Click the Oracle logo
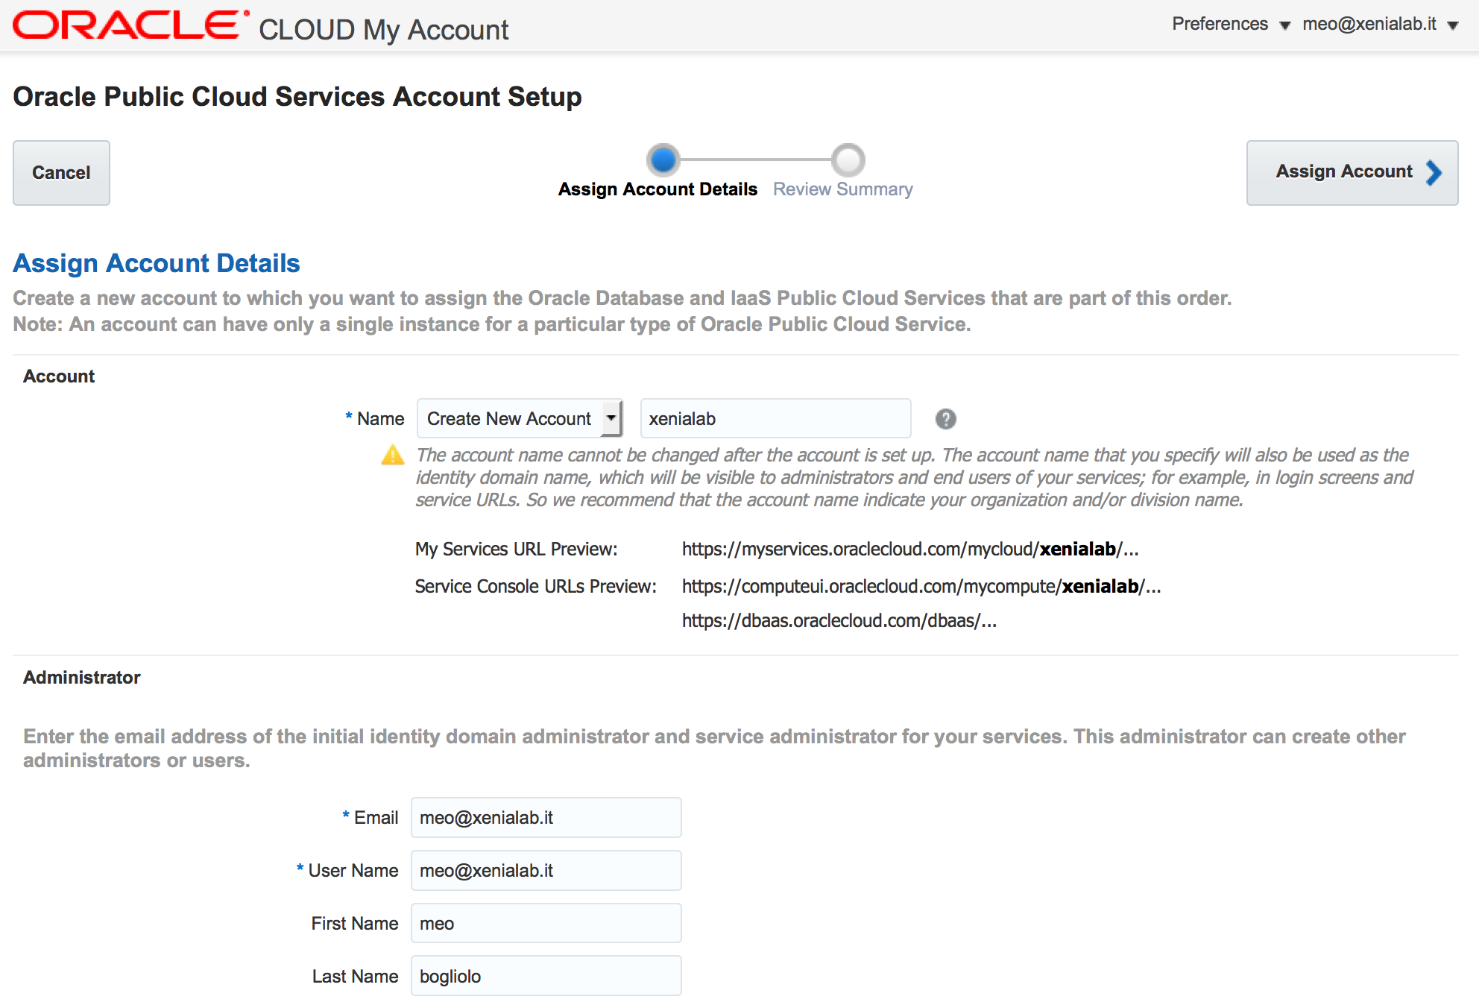The height and width of the screenshot is (1005, 1479). pyautogui.click(x=130, y=25)
